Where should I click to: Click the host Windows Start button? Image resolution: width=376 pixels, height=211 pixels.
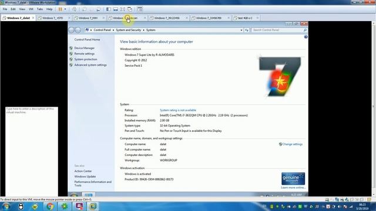tap(6, 206)
